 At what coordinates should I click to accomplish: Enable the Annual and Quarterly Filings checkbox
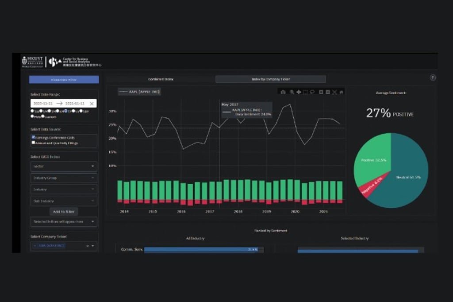34,143
